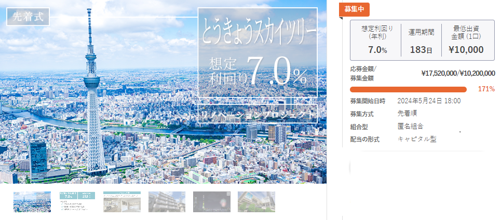This screenshot has height=220, width=501.
Task: Select the fifth thumbnail with night fireworks
Action: point(211,202)
